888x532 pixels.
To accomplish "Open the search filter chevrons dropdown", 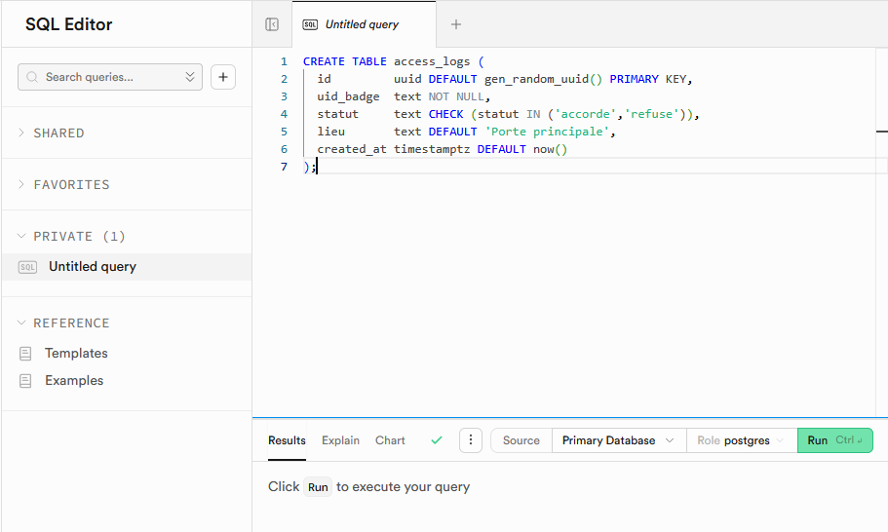I will (190, 77).
